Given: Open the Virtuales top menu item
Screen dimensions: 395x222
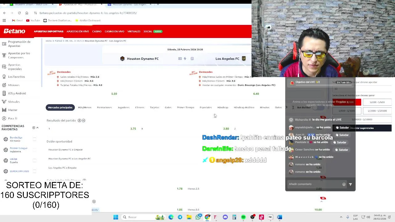Looking at the screenshot, I should (134, 31).
